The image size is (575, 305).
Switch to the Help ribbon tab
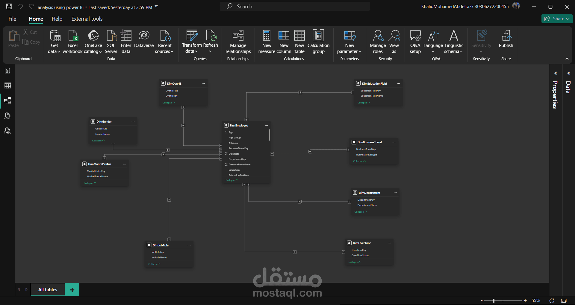point(57,19)
